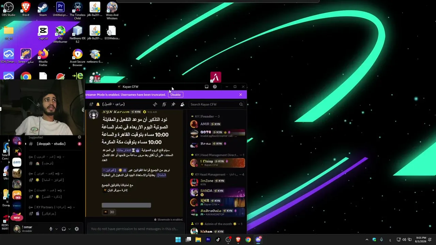The width and height of the screenshot is (436, 245).
Task: Dismiss the Streamer Mode banner
Action: [240, 95]
